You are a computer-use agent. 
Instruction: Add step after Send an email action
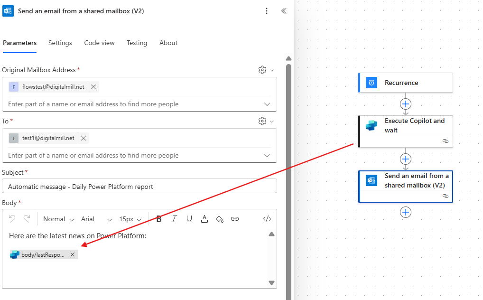[x=406, y=212]
